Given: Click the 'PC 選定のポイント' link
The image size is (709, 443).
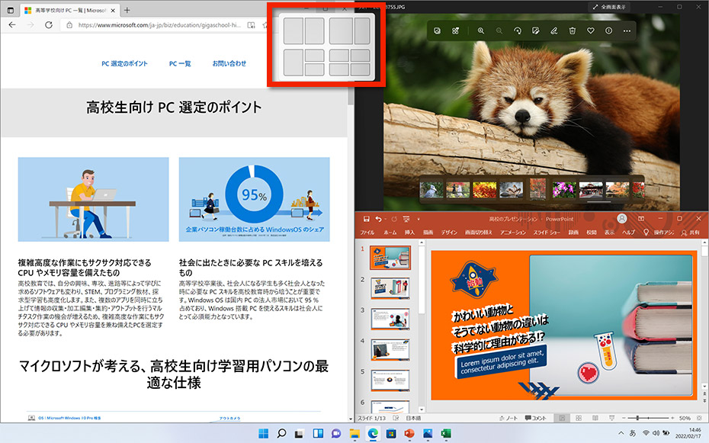Looking at the screenshot, I should point(124,64).
